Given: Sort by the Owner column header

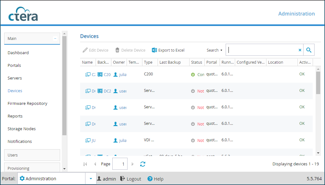Looking at the screenshot, I should [119, 62].
